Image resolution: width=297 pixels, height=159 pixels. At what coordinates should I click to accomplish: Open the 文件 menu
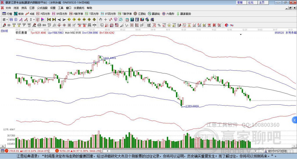[x=8, y=8]
